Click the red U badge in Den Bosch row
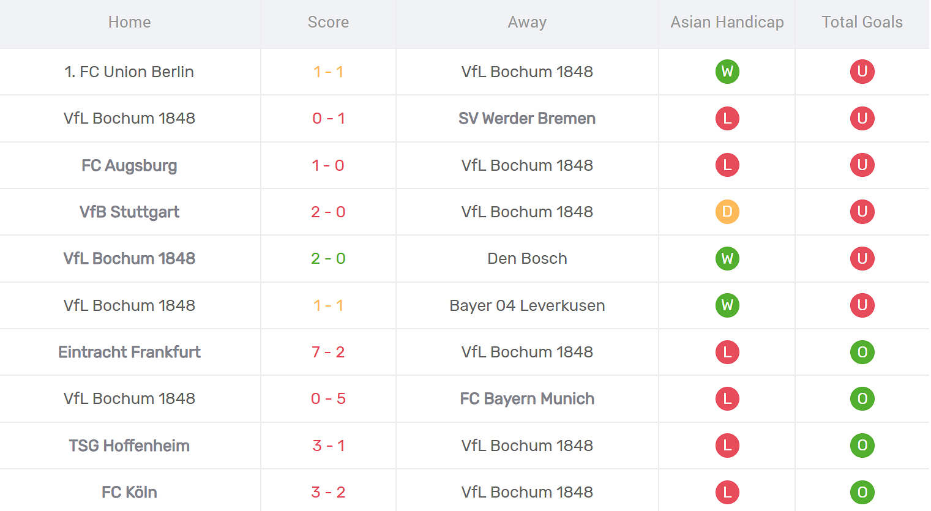The image size is (931, 511). click(x=862, y=258)
